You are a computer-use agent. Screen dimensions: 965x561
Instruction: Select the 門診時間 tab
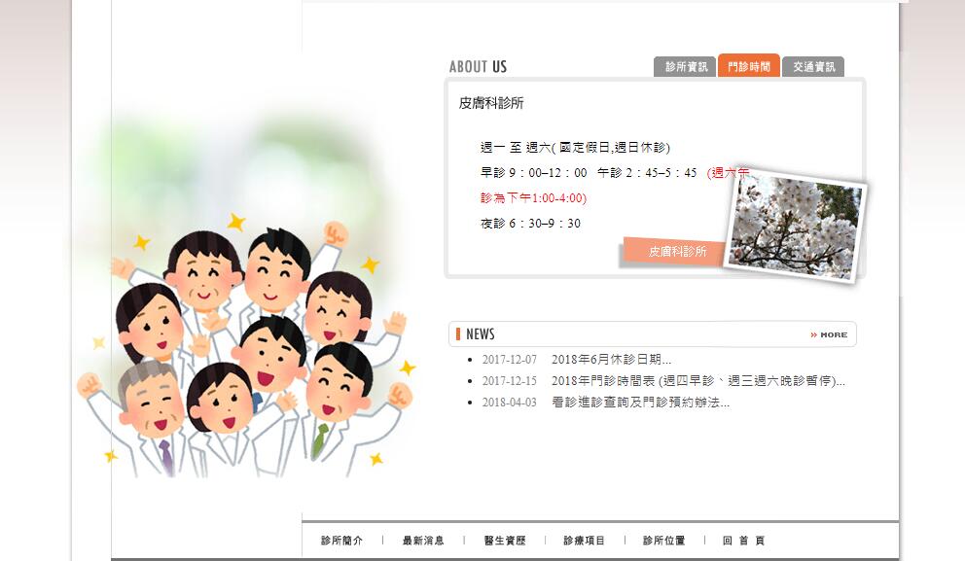749,66
